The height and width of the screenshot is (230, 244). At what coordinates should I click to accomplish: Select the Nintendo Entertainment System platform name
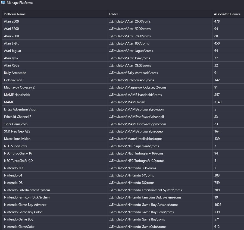(27, 190)
